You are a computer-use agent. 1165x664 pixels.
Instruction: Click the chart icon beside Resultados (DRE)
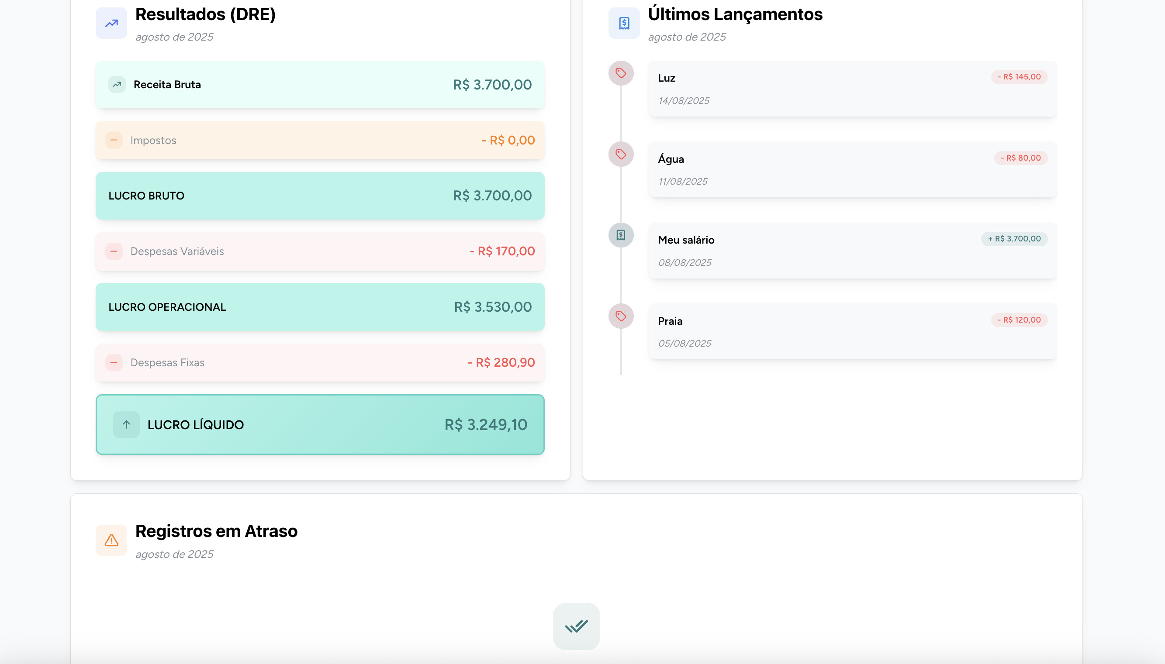(x=110, y=22)
